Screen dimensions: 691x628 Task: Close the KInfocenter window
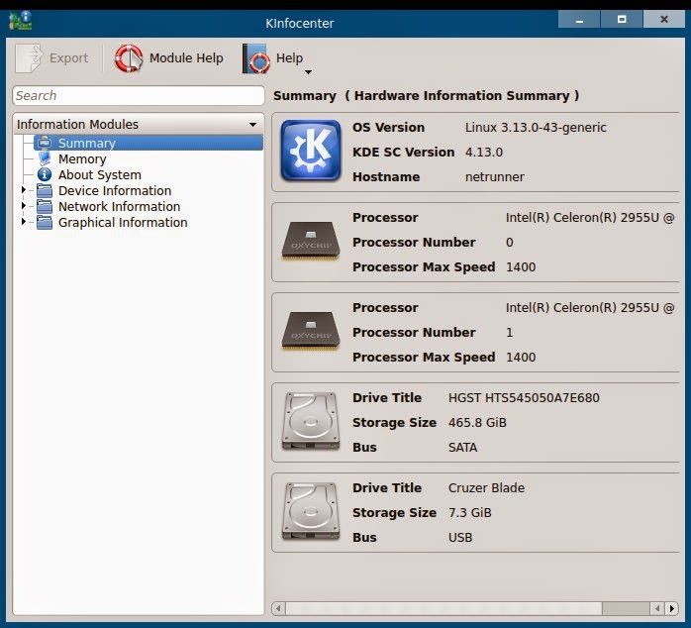click(x=664, y=20)
